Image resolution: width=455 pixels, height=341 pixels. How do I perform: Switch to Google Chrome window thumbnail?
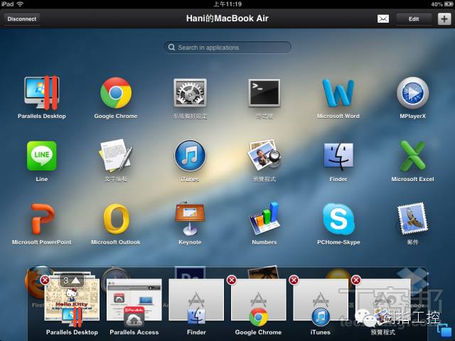tap(258, 300)
